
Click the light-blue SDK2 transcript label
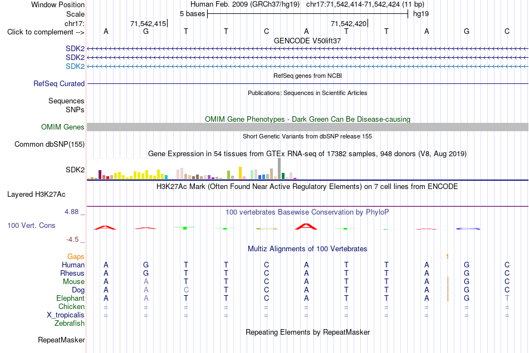point(75,66)
